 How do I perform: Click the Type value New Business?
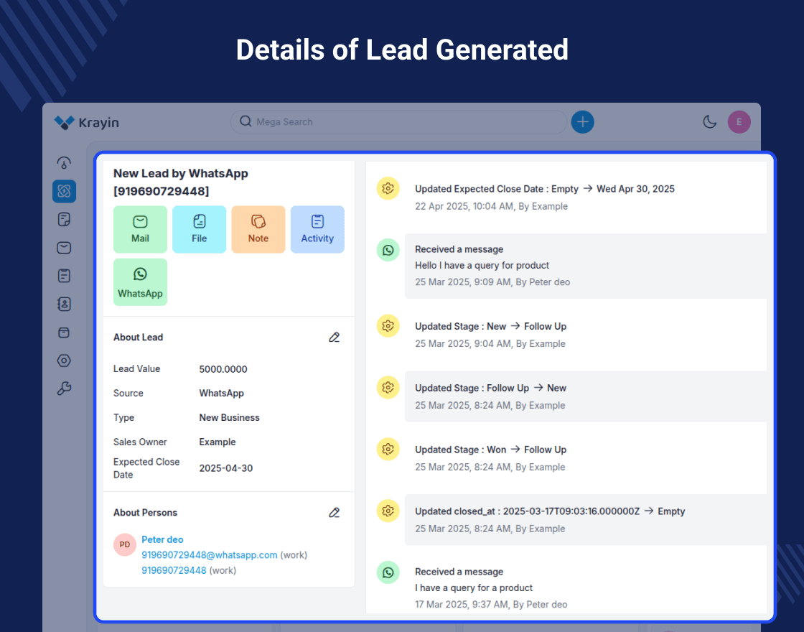click(x=229, y=417)
